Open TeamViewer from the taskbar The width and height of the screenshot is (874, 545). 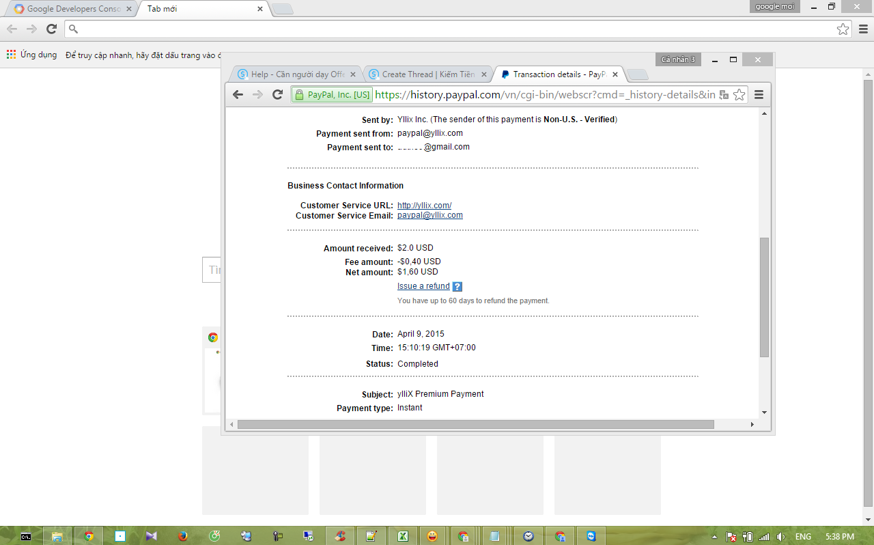[591, 536]
